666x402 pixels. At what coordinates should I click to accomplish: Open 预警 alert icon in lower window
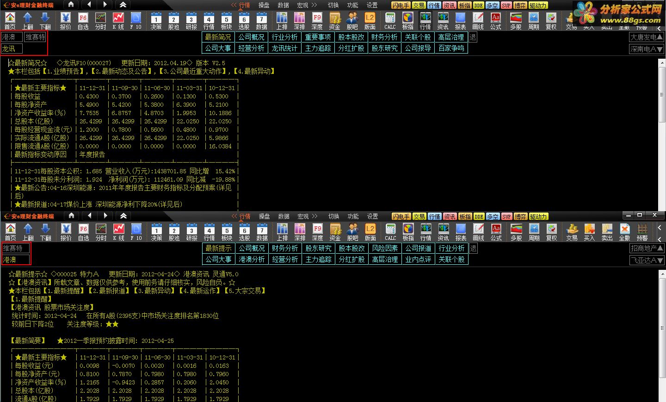point(642,232)
